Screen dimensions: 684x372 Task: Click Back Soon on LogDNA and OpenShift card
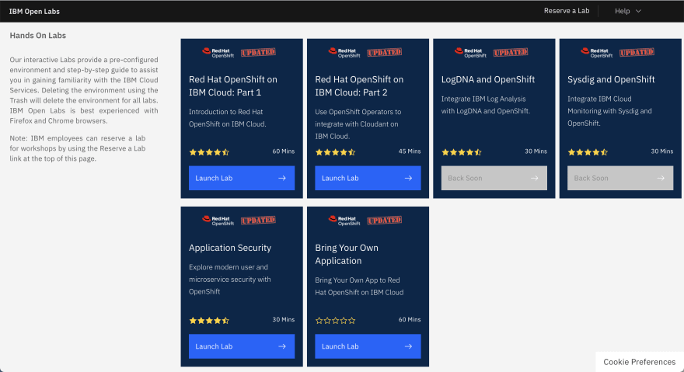[494, 178]
